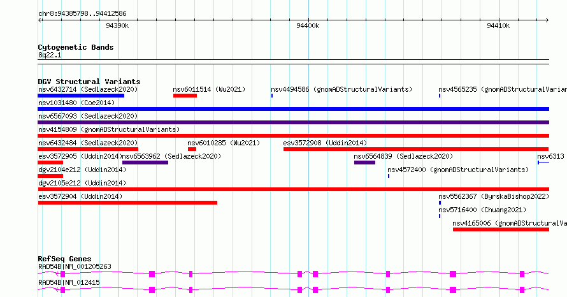Click the 94400k ruler tick label
The image size is (567, 297).
point(308,25)
